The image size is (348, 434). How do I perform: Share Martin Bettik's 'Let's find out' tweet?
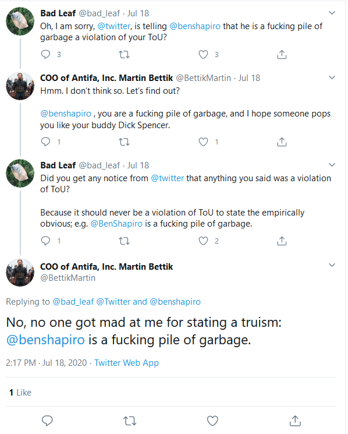282,142
